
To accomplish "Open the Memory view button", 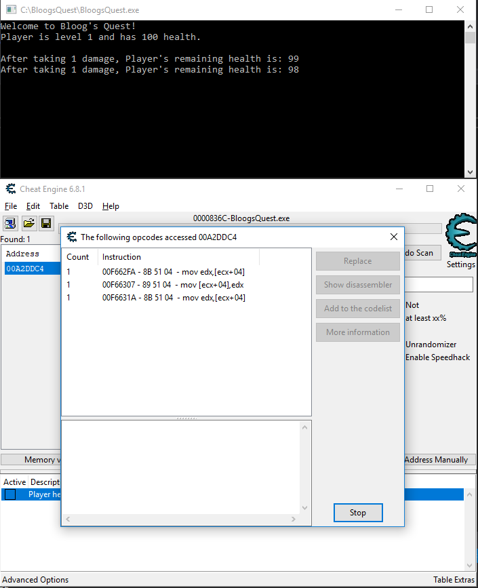I will [x=31, y=459].
